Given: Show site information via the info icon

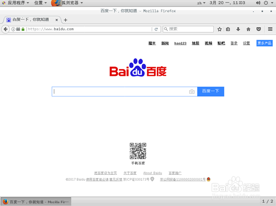Looking at the screenshot, I should [x=13, y=29].
